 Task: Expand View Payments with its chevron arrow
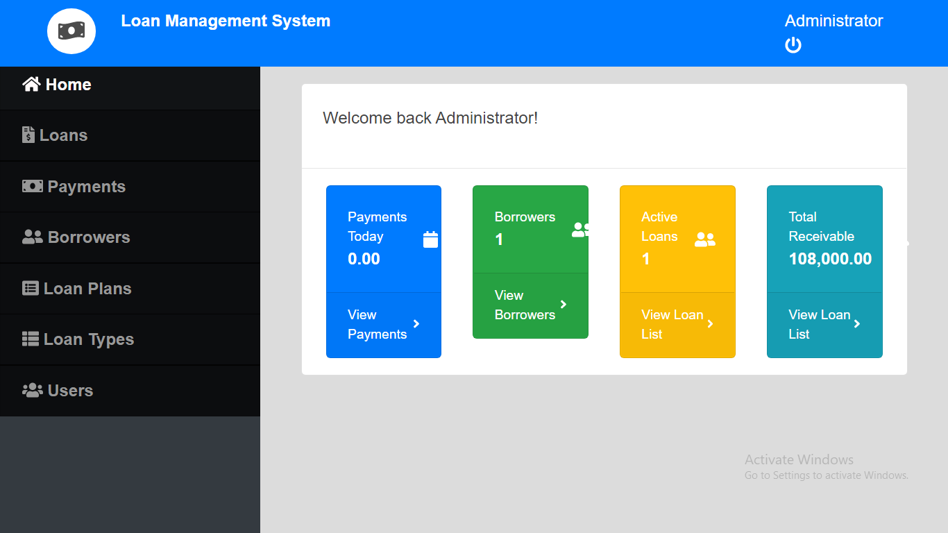(416, 324)
